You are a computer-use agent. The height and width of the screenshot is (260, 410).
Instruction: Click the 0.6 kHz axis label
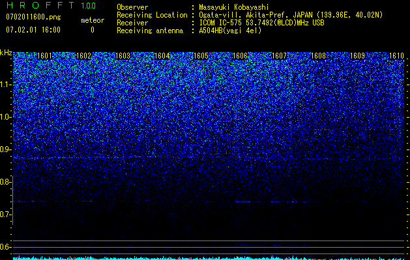[x=5, y=247]
